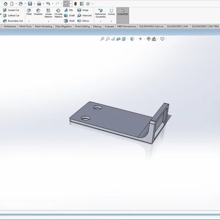Click the Rebuild traffic light icon
This screenshot has width=220, height=220.
click(75, 3)
